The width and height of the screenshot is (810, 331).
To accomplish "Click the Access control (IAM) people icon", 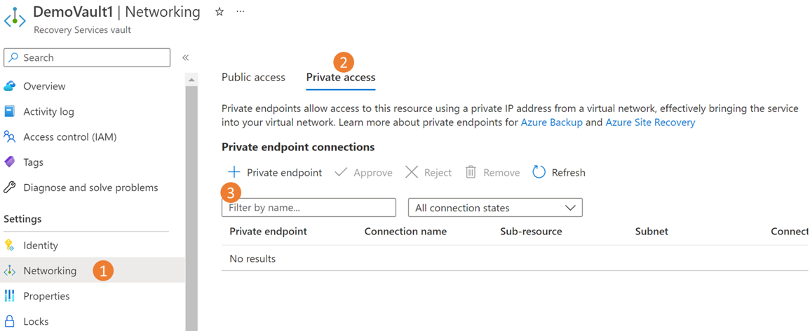I will click(x=10, y=136).
